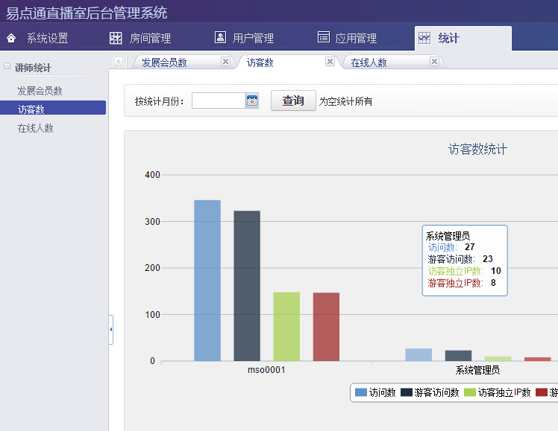The image size is (558, 431).
Task: Toggle the 访问数 legend swatch
Action: pos(361,392)
